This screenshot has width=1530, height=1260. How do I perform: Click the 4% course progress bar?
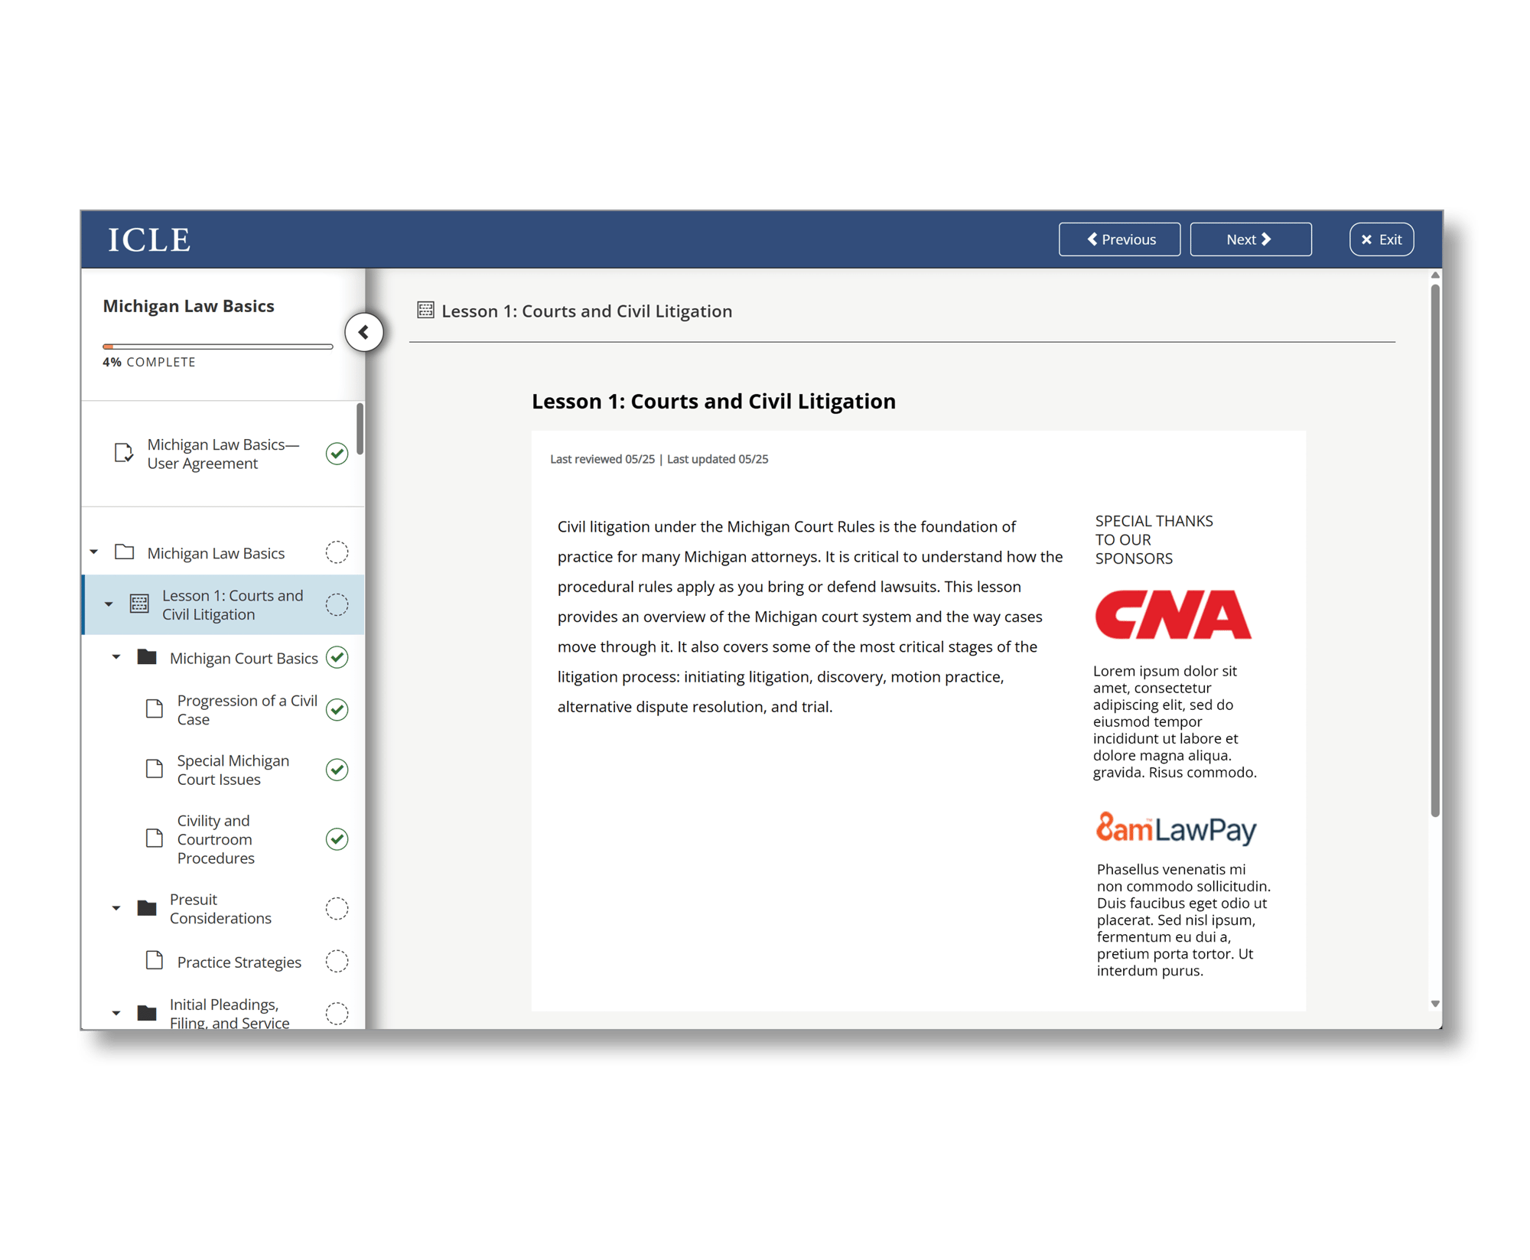218,347
